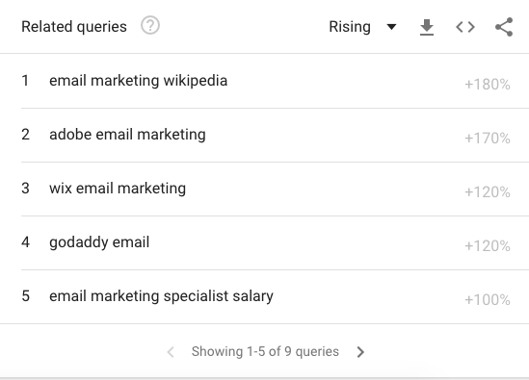Viewport: 529px width, 380px height.
Task: Click the Rising dropdown label
Action: point(350,27)
